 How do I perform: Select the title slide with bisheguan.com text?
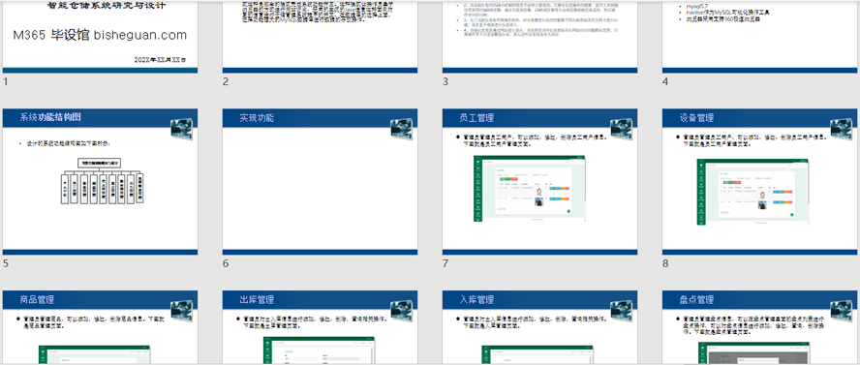tap(101, 37)
